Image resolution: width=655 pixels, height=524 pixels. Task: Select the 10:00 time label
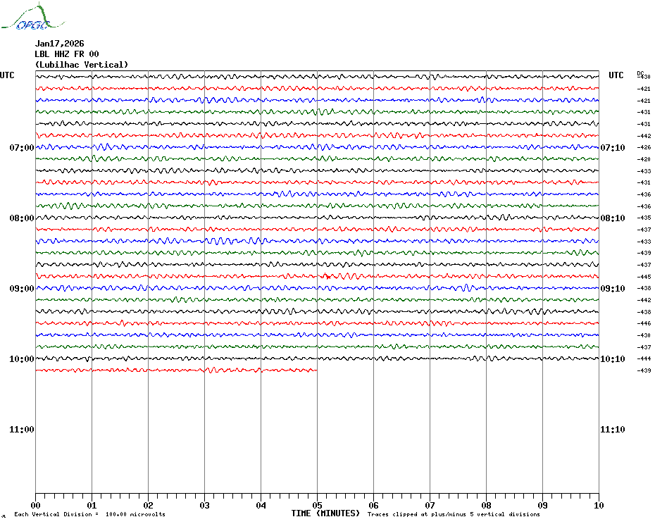tap(22, 359)
